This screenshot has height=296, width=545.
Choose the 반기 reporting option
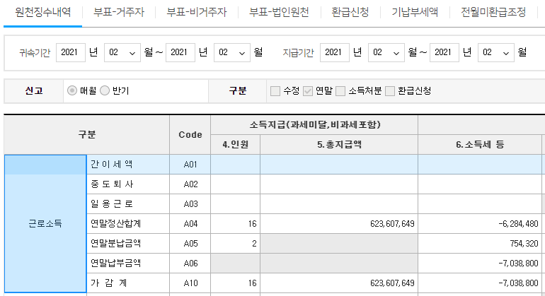tap(105, 90)
